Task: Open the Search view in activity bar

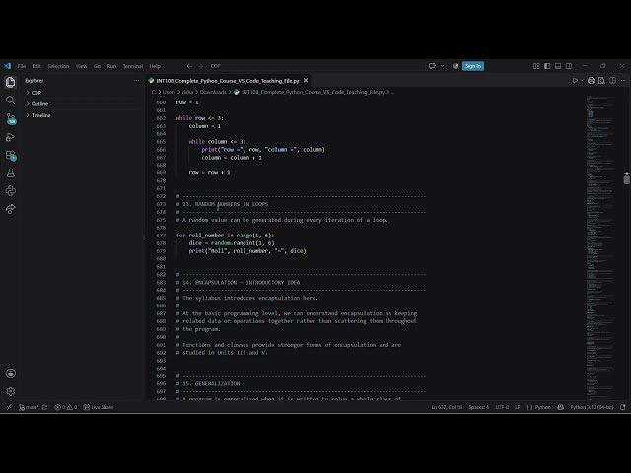Action: click(x=11, y=101)
